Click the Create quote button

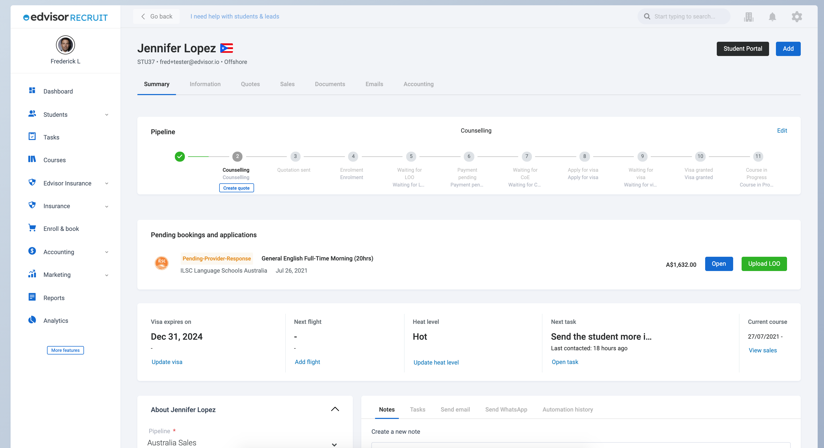(236, 188)
